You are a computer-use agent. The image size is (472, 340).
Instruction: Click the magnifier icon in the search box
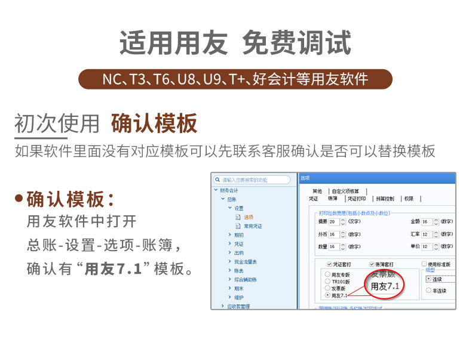tap(217, 180)
